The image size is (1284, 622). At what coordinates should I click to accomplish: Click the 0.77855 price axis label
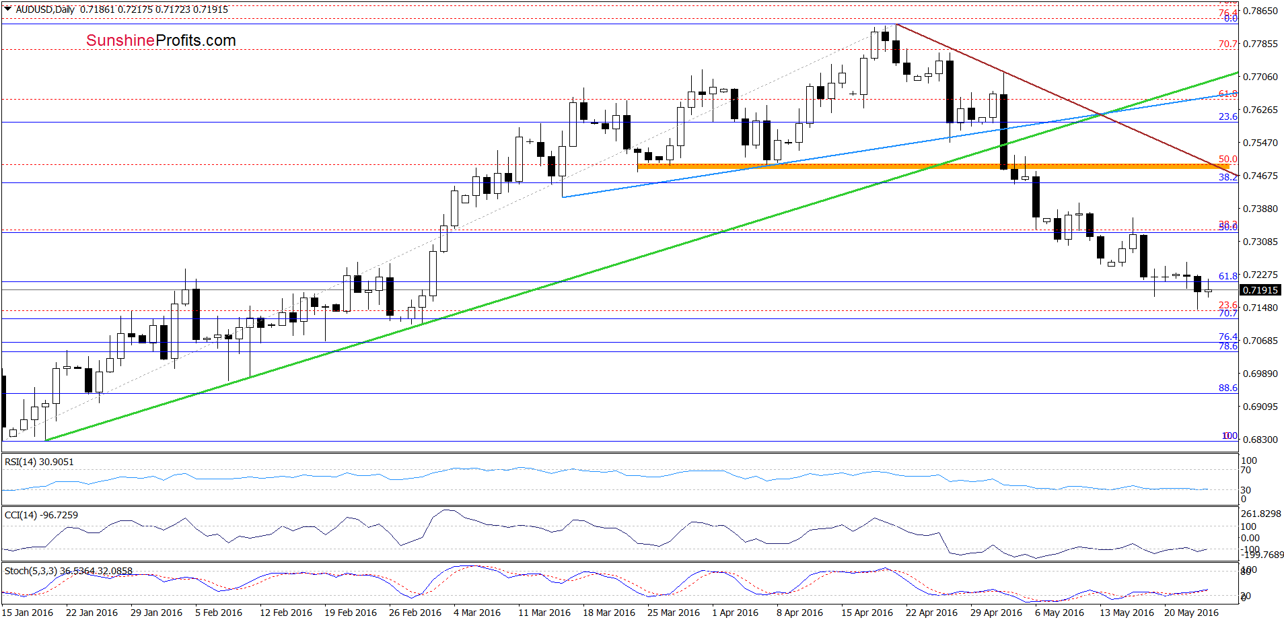pos(1260,44)
